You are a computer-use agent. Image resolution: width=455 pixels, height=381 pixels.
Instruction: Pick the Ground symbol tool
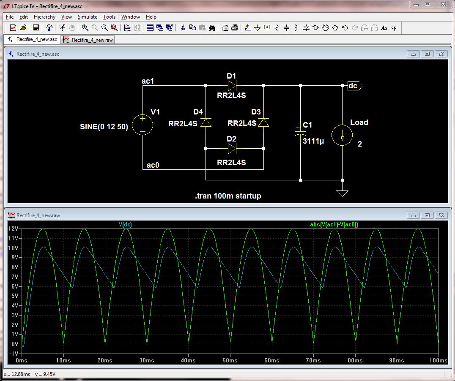tap(258, 28)
